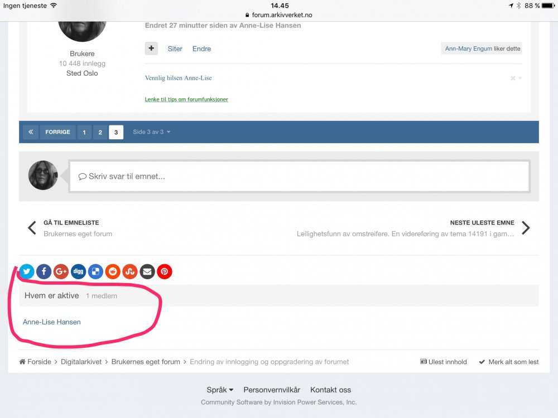The width and height of the screenshot is (558, 418).
Task: Click the Facebook share icon
Action: click(x=44, y=271)
